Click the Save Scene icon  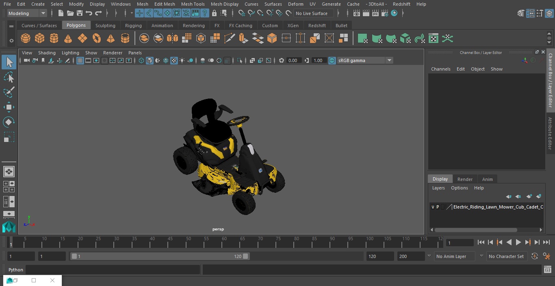point(80,13)
